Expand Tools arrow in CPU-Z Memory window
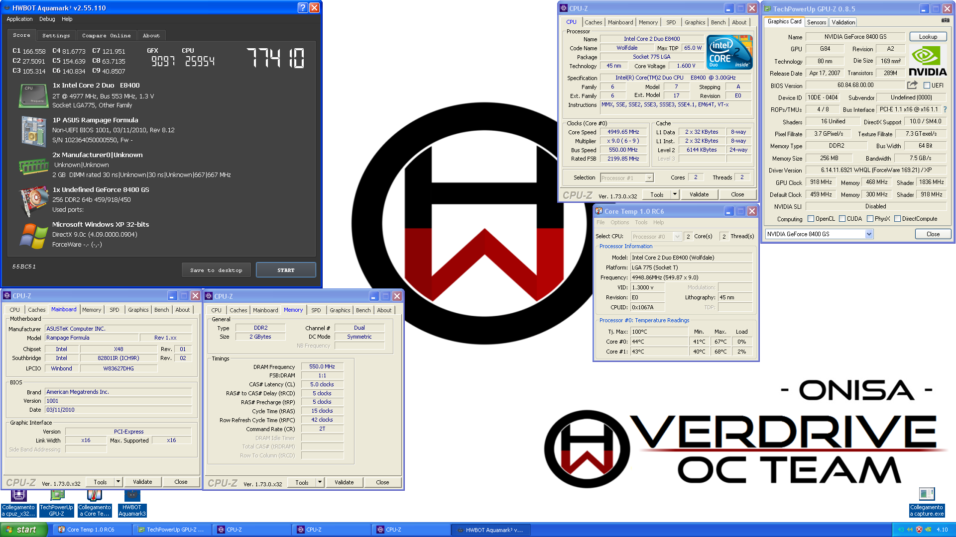Image resolution: width=956 pixels, height=537 pixels. click(320, 482)
